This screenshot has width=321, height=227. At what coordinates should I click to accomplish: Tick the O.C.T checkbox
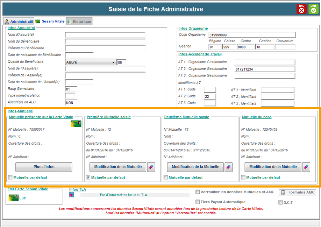point(280,202)
